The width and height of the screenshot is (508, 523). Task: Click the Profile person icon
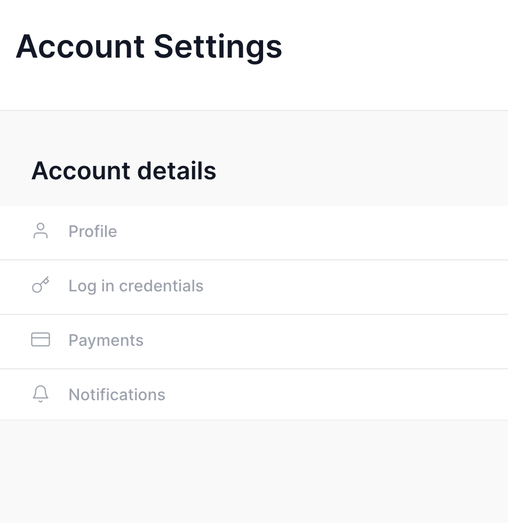[x=41, y=231]
